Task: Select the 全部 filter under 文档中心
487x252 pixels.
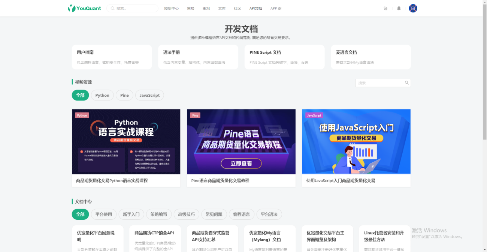Action: [x=81, y=214]
